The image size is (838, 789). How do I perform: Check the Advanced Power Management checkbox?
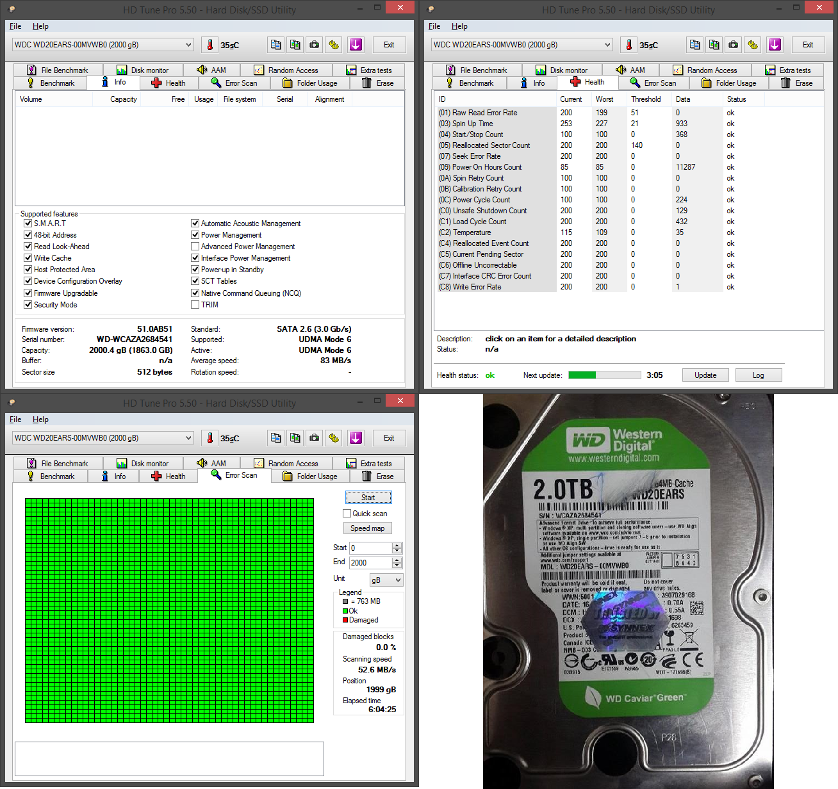click(195, 247)
